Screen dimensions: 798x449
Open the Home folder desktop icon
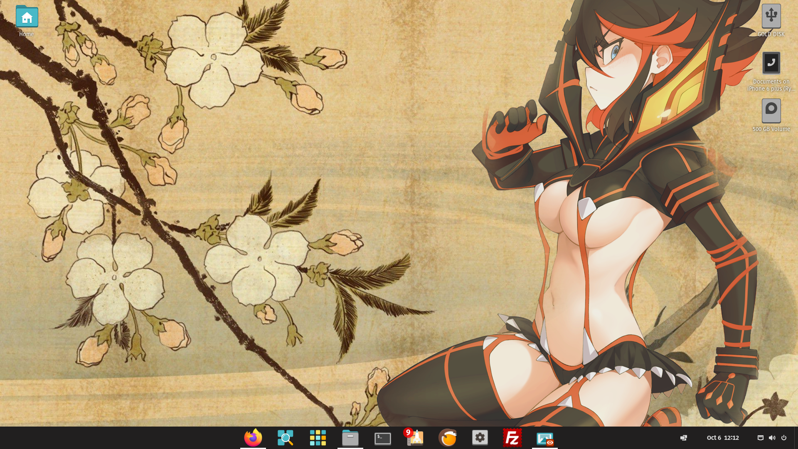(x=27, y=17)
